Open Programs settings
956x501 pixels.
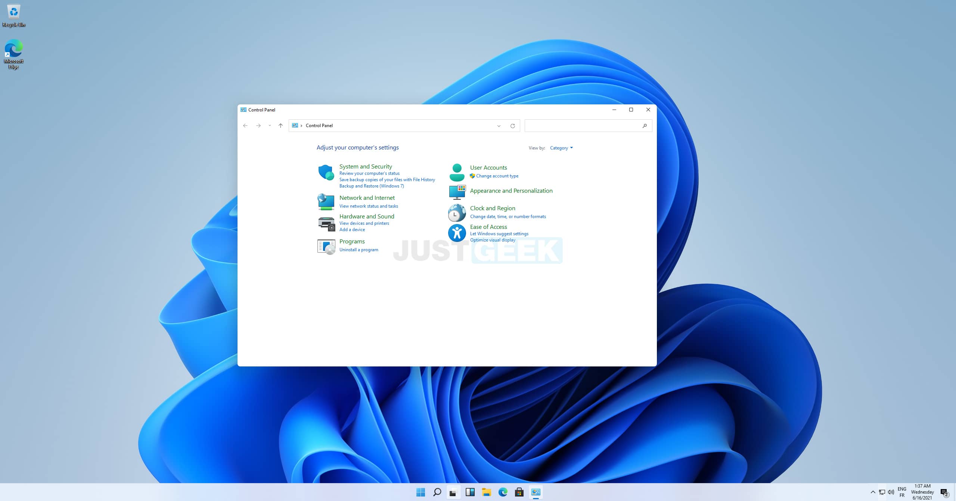coord(351,241)
